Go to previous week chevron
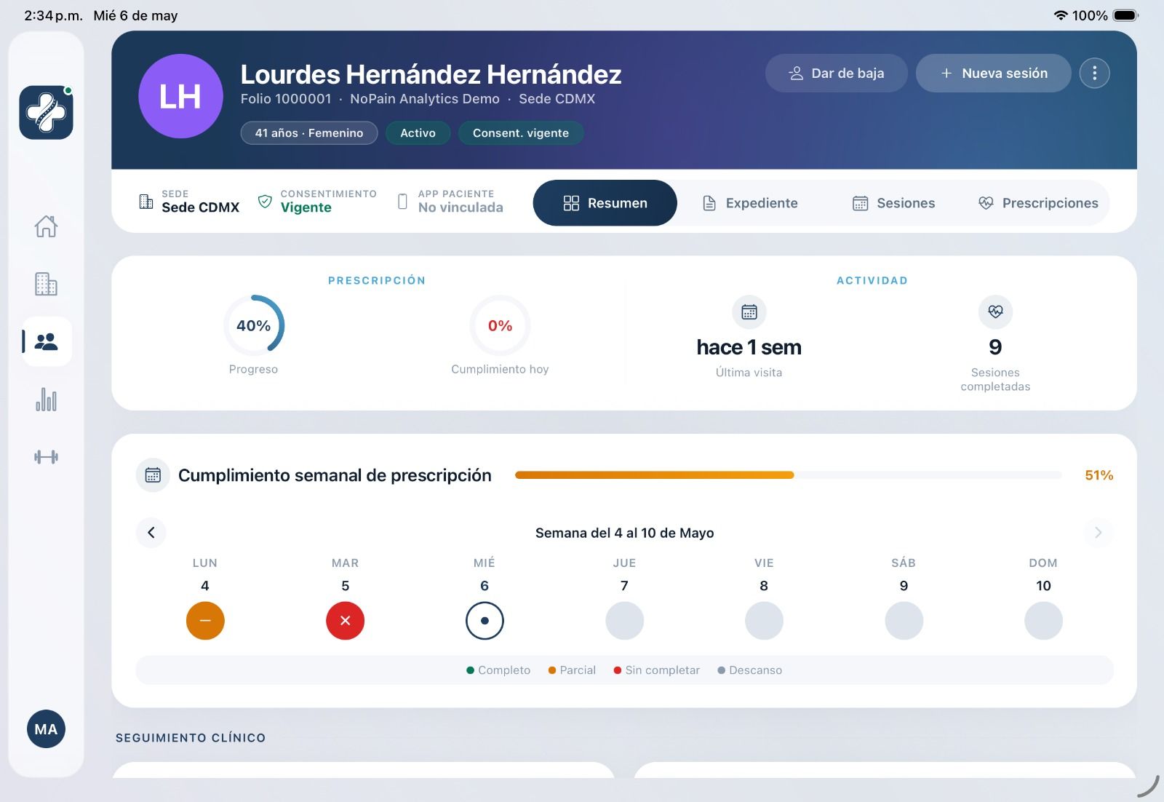Image resolution: width=1164 pixels, height=802 pixels. click(x=151, y=533)
